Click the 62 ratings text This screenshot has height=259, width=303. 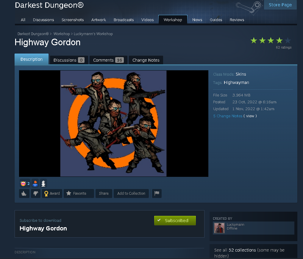[283, 47]
